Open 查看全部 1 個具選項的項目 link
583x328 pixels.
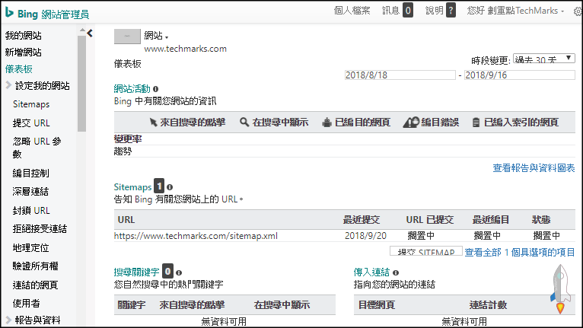click(520, 253)
